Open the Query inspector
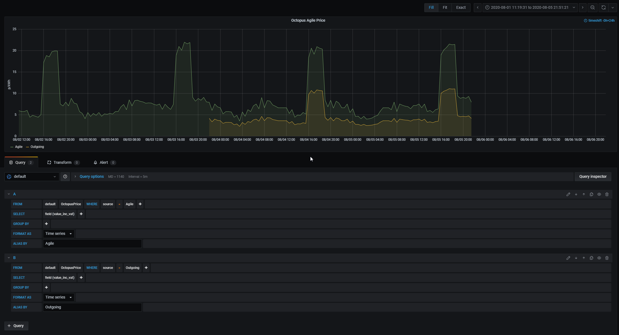This screenshot has height=335, width=619. click(593, 177)
